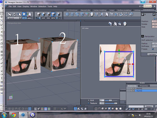This screenshot has height=118, width=157.
Task: Open the Help menu
Action: tap(55, 6)
